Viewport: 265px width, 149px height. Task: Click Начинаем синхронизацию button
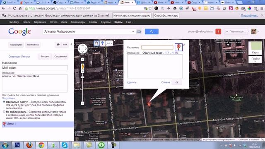pyautogui.click(x=132, y=16)
